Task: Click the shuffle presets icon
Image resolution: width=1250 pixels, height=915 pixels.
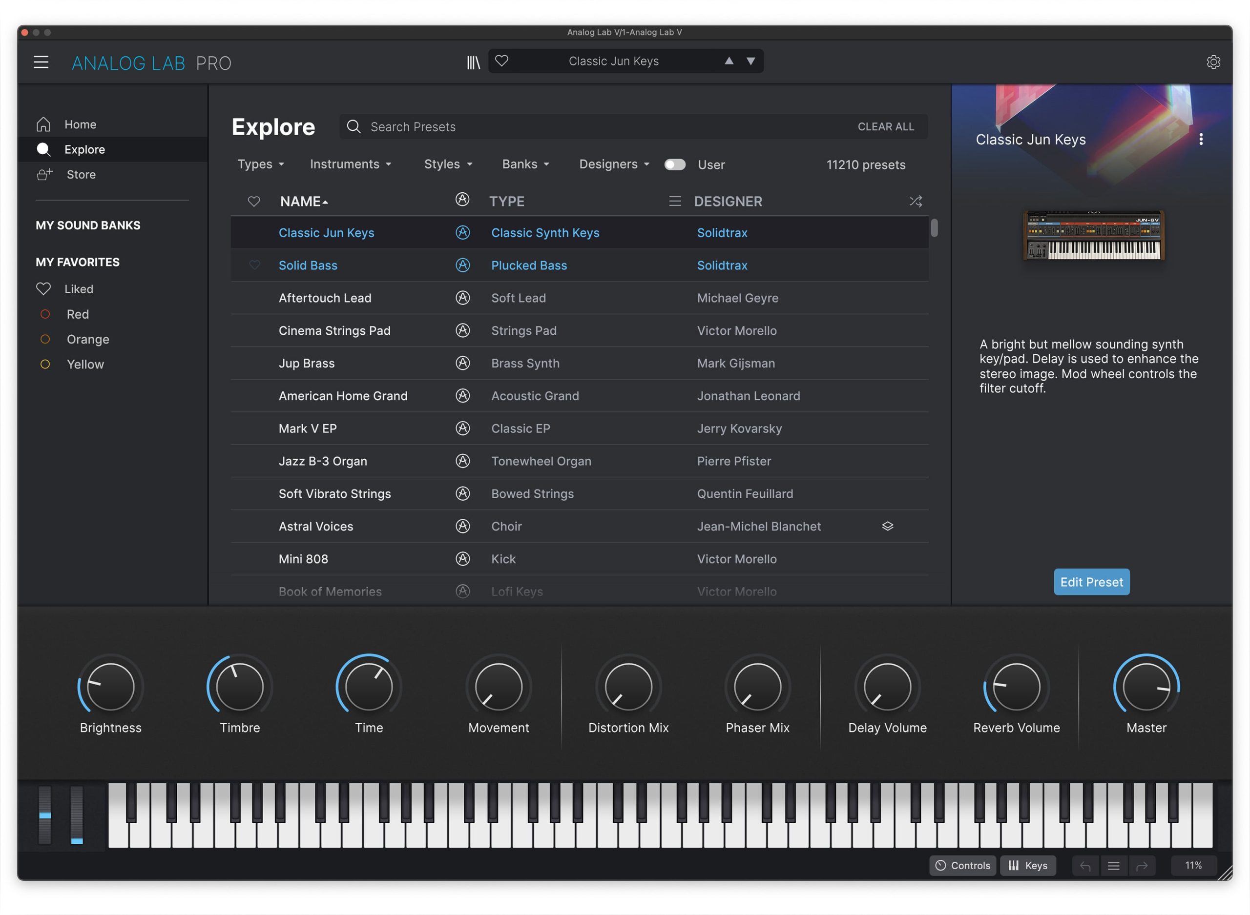Action: pos(916,201)
